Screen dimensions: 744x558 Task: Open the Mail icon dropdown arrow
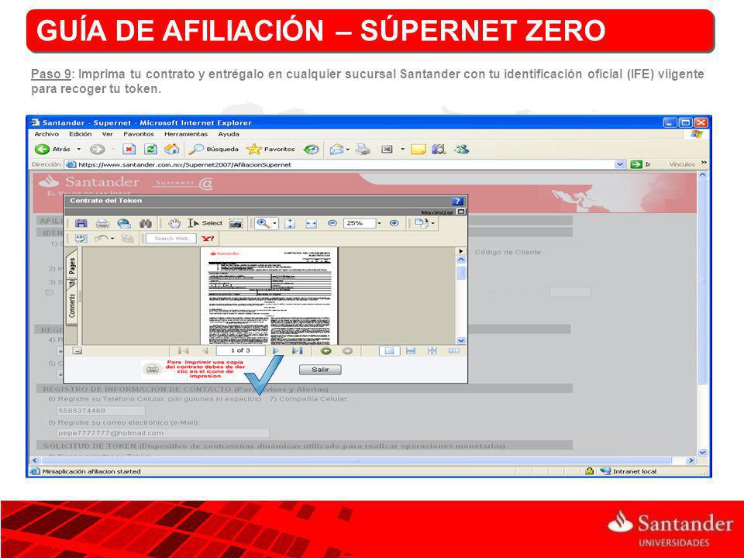pos(348,150)
